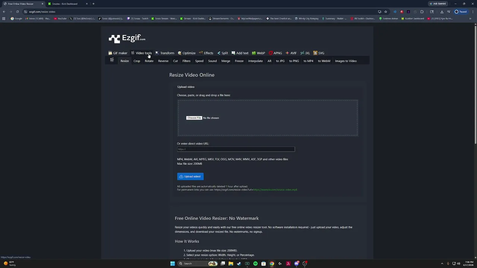Open the extensions puzzle icon
Viewport: 477px width, 268px height.
pyautogui.click(x=422, y=12)
